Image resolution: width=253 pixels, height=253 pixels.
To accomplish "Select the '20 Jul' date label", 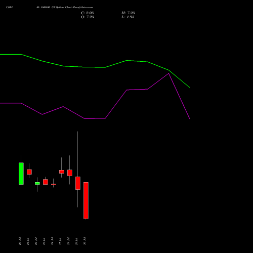I will (20, 241).
